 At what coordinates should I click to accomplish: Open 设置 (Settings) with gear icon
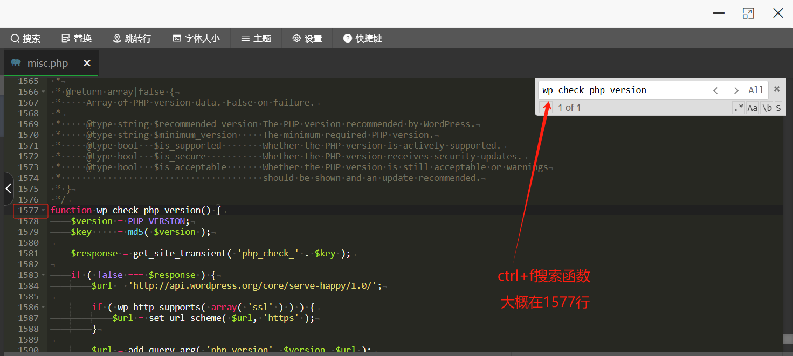coord(307,39)
